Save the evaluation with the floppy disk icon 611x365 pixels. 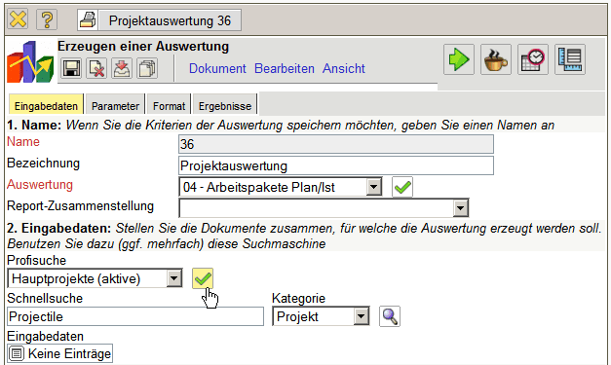(x=71, y=68)
